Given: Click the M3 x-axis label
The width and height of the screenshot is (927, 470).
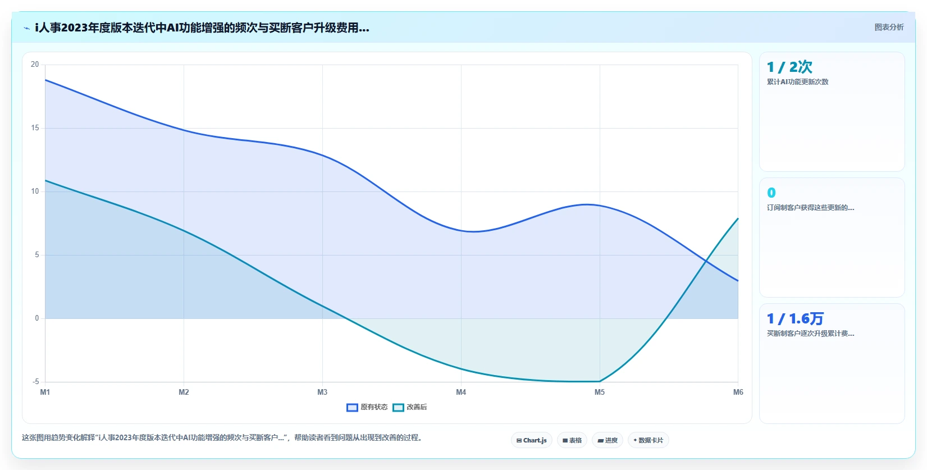Looking at the screenshot, I should (x=322, y=392).
